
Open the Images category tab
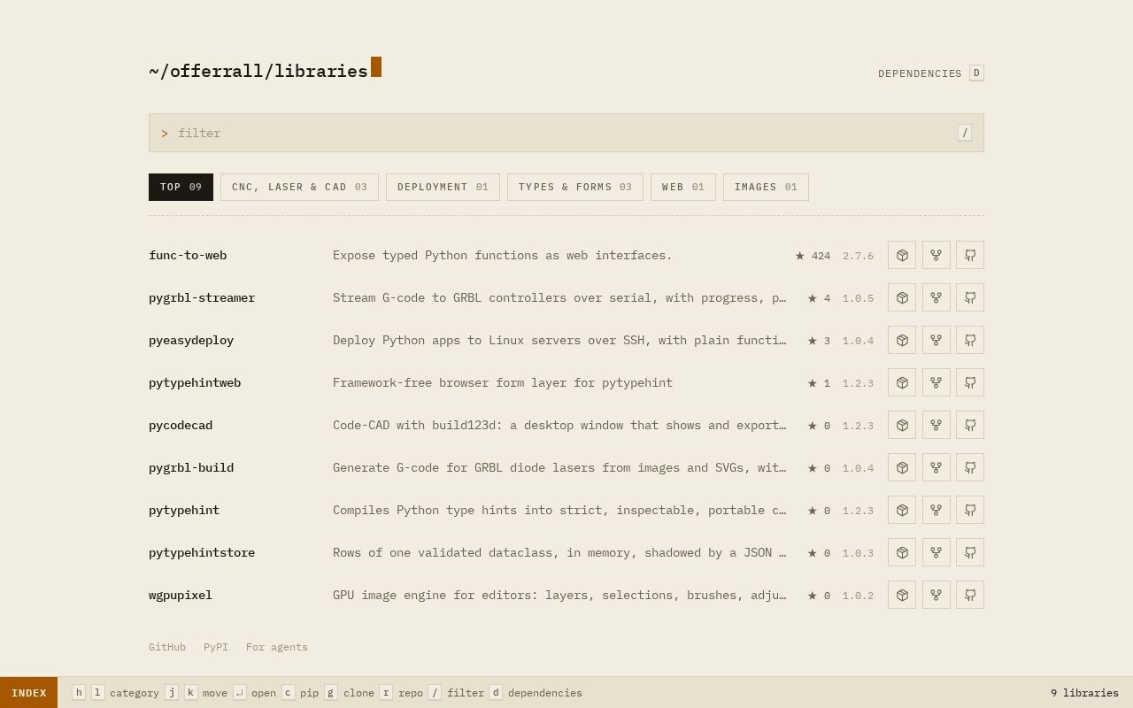766,187
